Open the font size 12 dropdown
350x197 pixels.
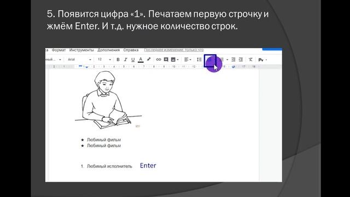(x=104, y=60)
